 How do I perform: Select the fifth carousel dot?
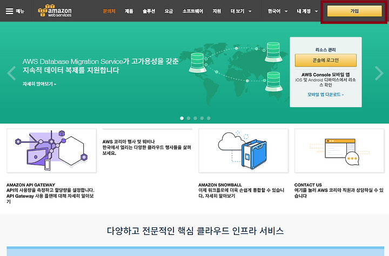209,118
